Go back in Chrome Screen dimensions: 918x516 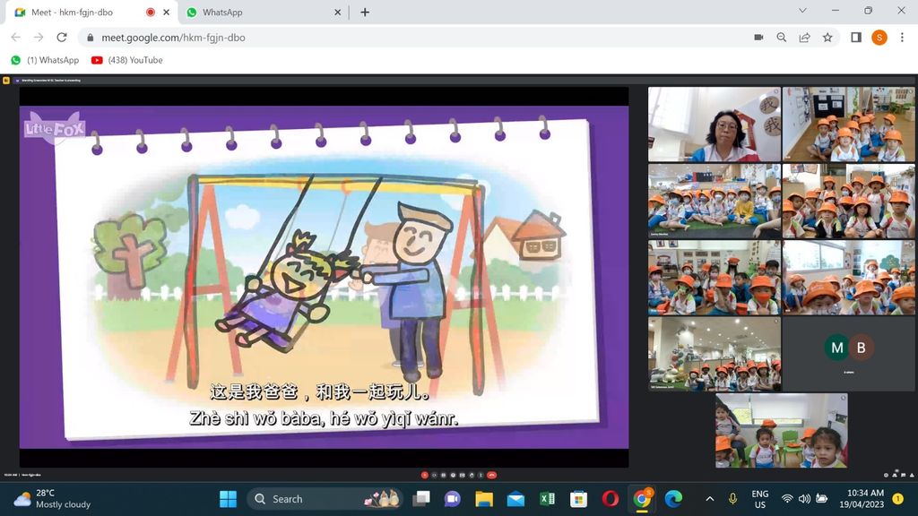pyautogui.click(x=16, y=38)
